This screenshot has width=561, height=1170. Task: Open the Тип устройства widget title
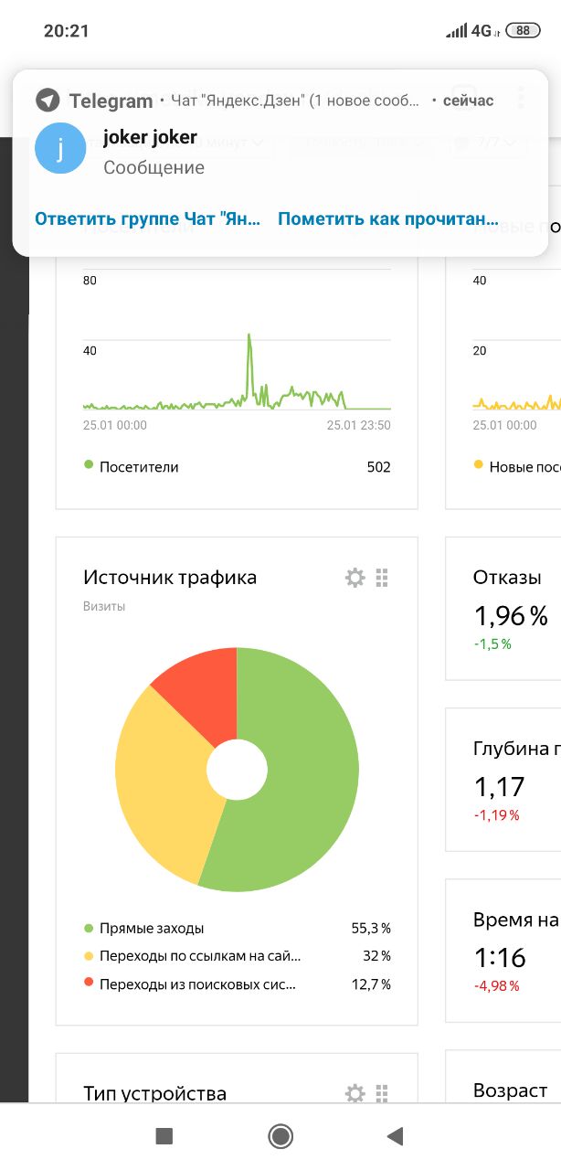pos(154,1093)
